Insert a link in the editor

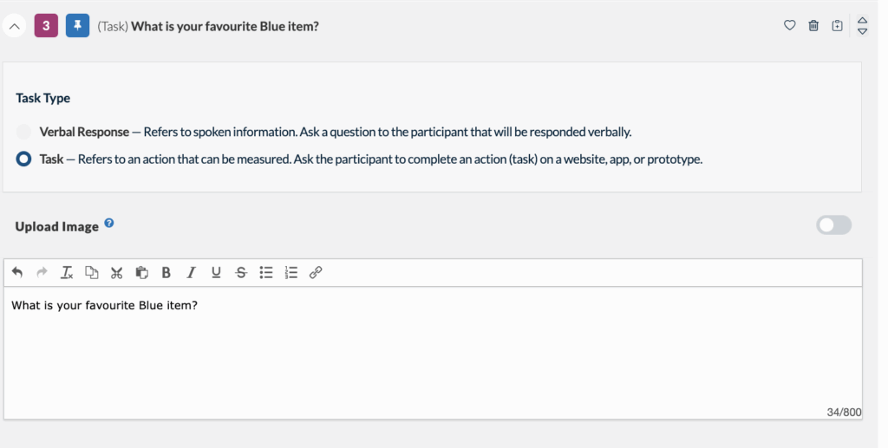pos(316,273)
